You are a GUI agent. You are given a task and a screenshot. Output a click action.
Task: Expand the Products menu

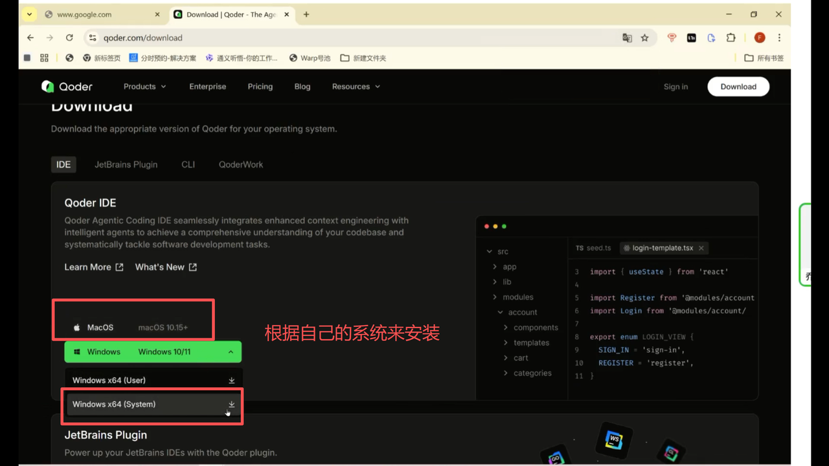click(145, 87)
